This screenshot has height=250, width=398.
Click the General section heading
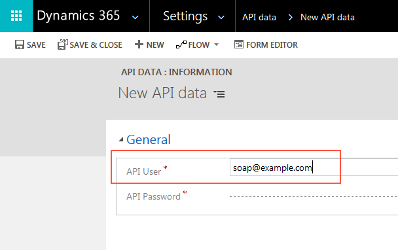149,139
